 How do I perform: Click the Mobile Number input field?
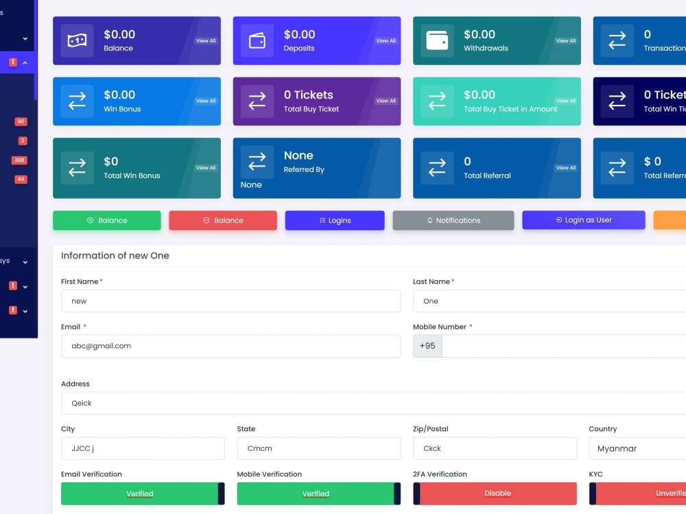(564, 346)
